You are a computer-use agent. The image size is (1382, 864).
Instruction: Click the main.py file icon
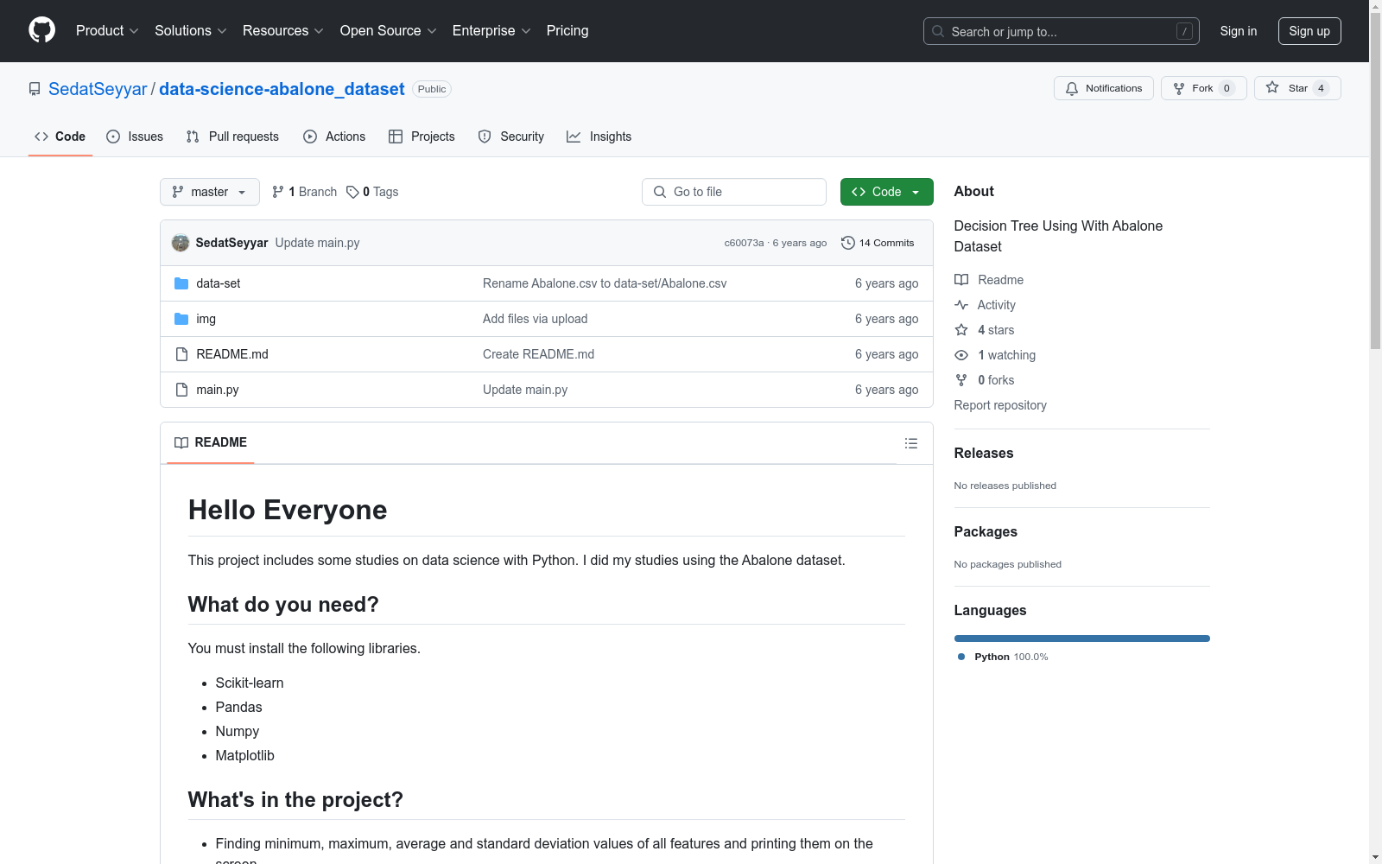click(181, 390)
